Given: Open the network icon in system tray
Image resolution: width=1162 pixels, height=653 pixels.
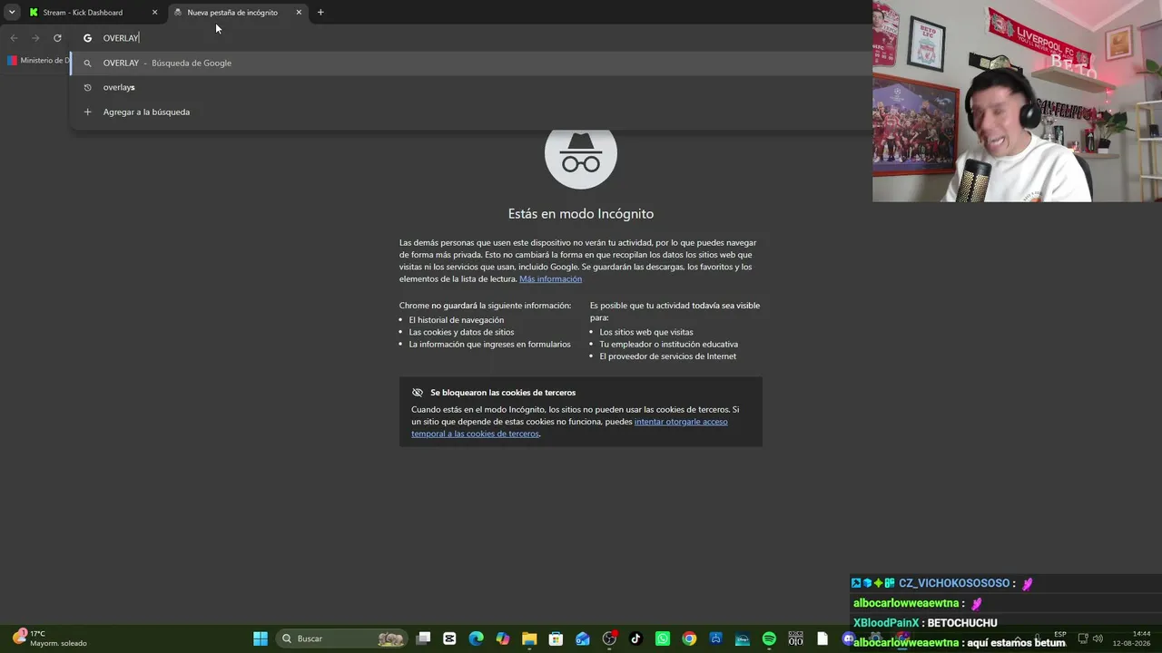Looking at the screenshot, I should (1082, 638).
